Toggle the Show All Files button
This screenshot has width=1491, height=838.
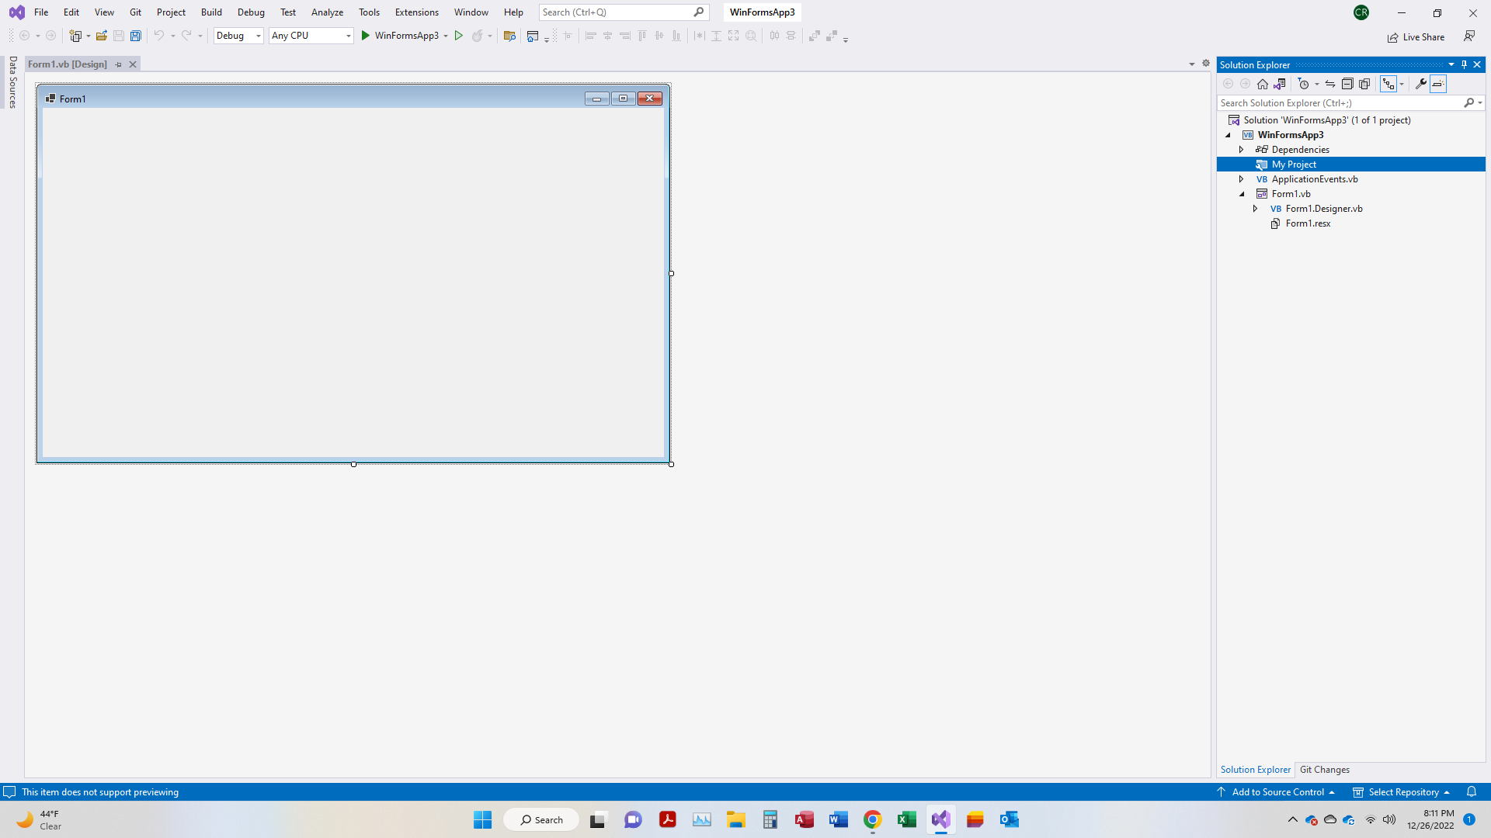1364,84
